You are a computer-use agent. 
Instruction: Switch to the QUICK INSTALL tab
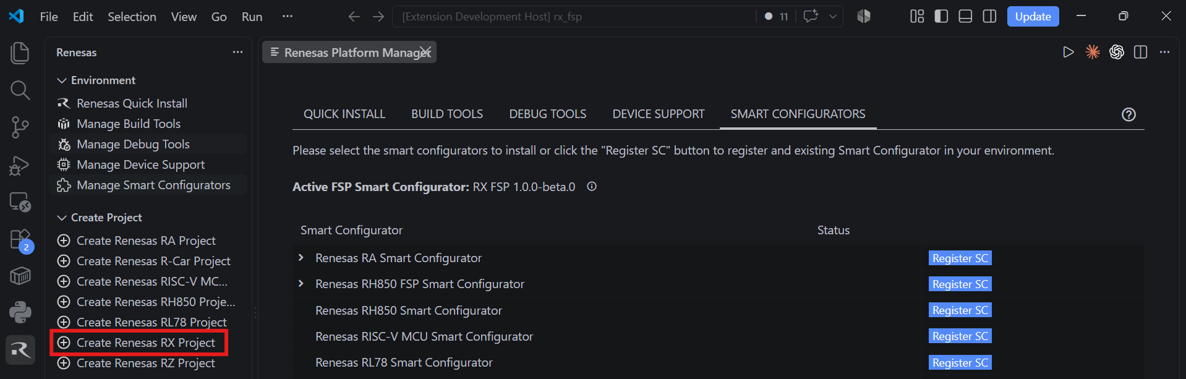pos(344,114)
